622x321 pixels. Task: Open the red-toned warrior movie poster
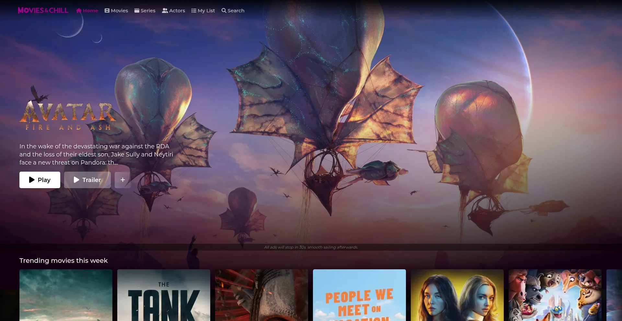click(261, 295)
